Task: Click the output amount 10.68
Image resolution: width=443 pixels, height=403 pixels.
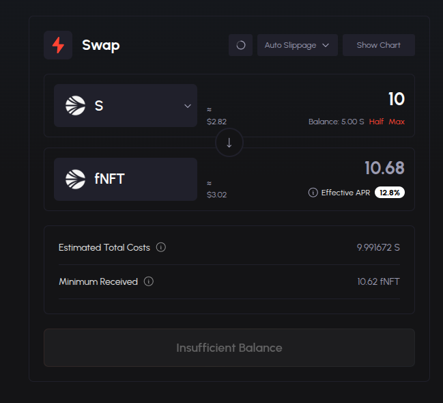Action: point(384,168)
